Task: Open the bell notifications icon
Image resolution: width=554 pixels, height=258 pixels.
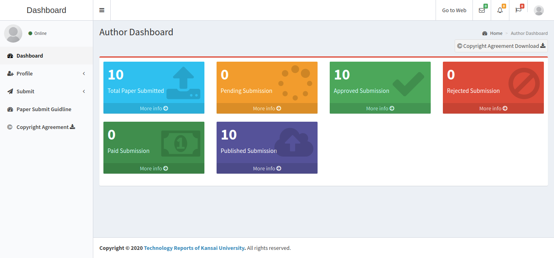Action: [500, 10]
